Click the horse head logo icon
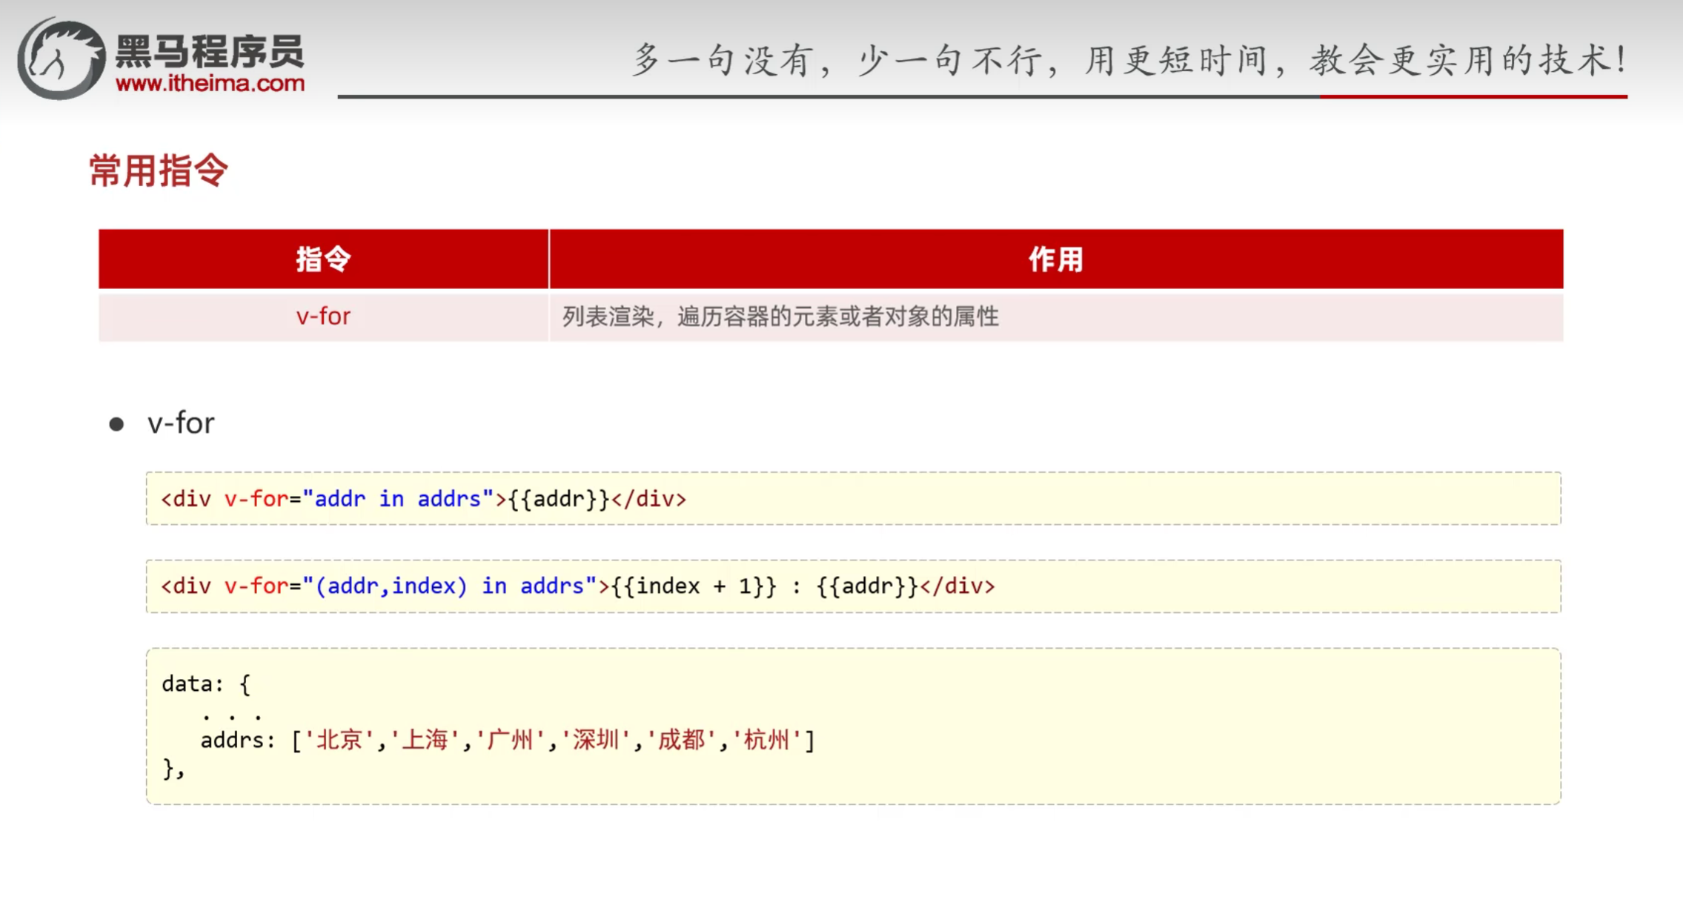The width and height of the screenshot is (1683, 914). tap(61, 59)
